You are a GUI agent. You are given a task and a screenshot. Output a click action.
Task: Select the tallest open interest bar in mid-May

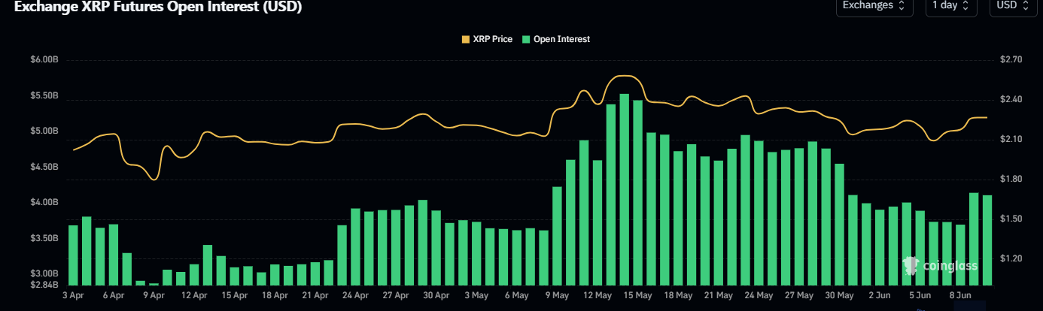coord(624,189)
